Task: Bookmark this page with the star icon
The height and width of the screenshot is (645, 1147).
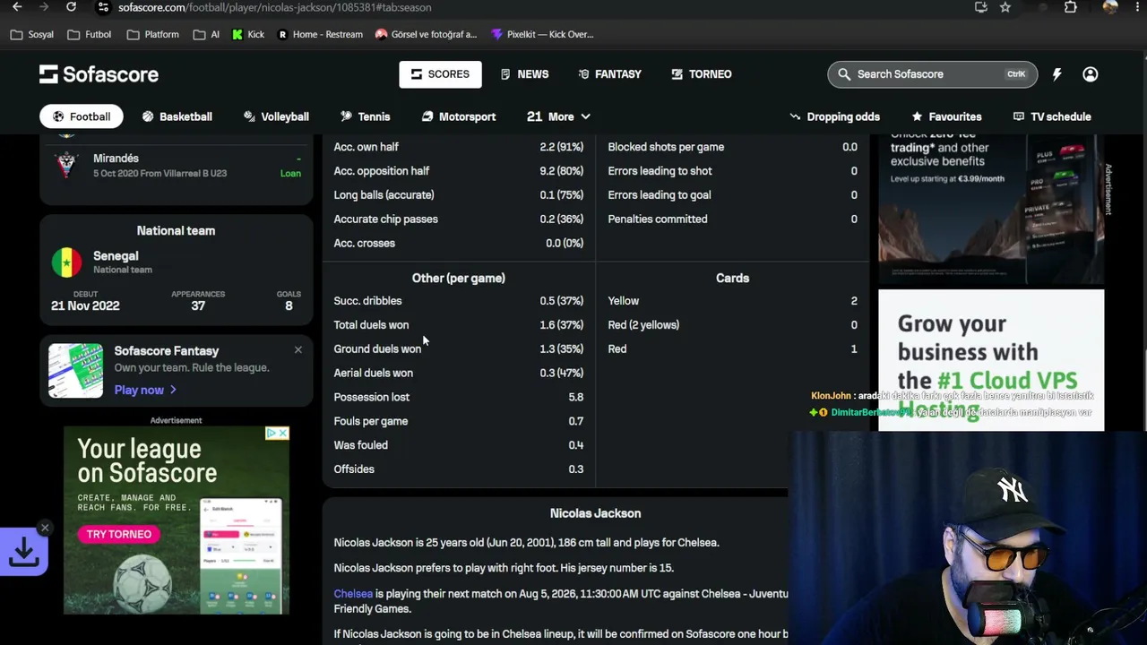Action: coord(1005,7)
